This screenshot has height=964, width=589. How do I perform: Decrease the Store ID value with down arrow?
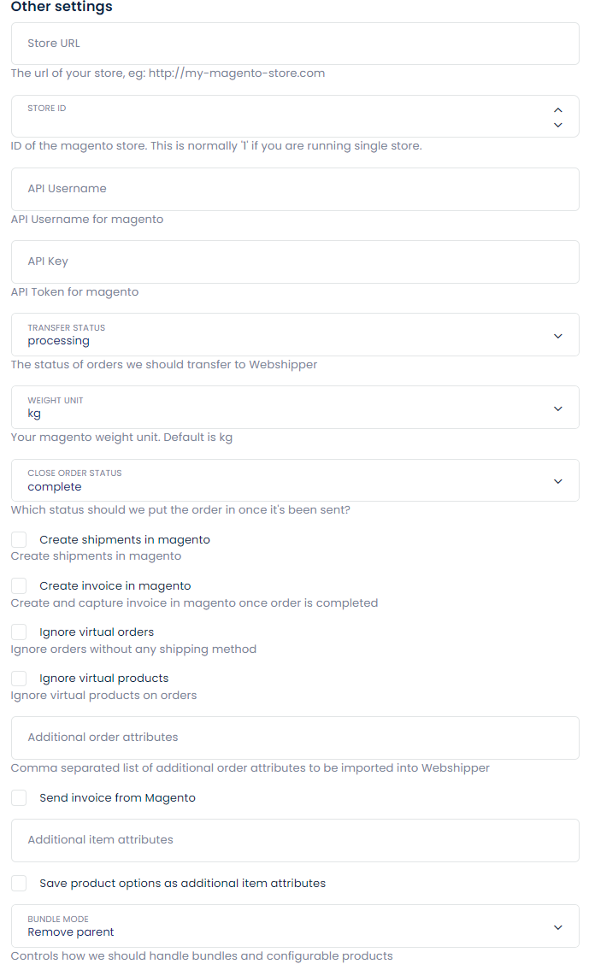[558, 125]
